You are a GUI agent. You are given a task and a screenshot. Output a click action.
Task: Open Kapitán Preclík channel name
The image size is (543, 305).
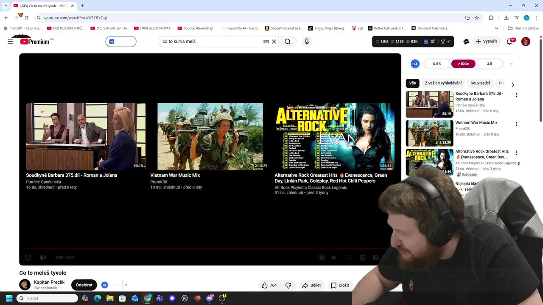49,282
